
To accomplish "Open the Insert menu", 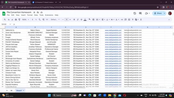I will click(x=23, y=15).
